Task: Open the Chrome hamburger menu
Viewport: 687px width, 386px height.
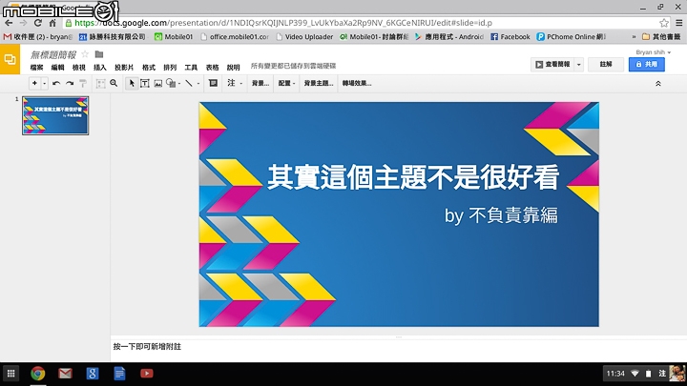Action: coord(679,23)
